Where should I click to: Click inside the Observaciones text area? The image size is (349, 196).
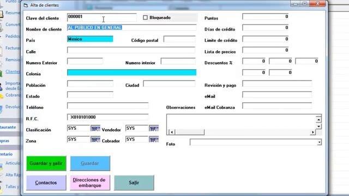241,121
